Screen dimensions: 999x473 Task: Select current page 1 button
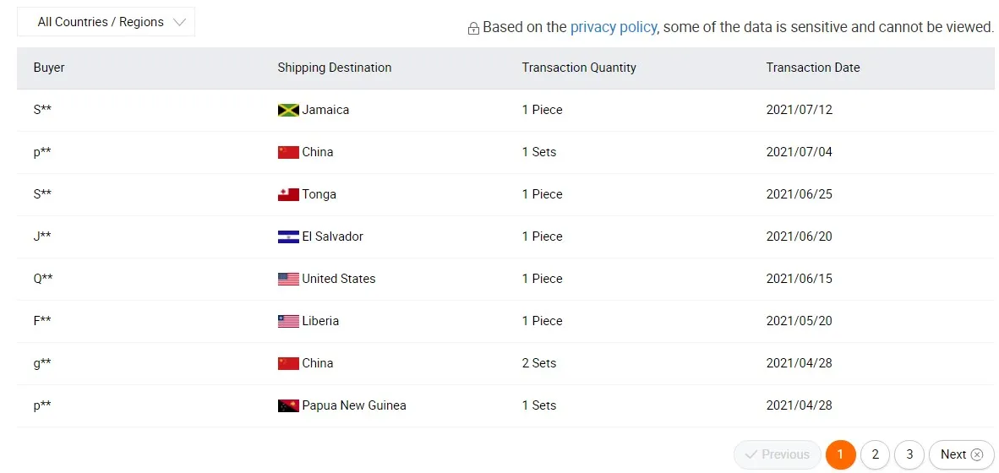tap(840, 454)
